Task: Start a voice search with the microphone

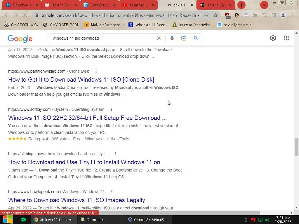Action: tap(172, 38)
